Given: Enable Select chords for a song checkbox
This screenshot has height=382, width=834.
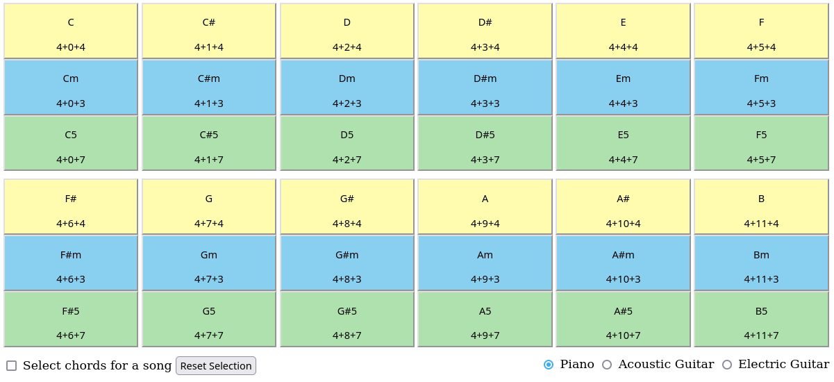Looking at the screenshot, I should click(x=12, y=365).
